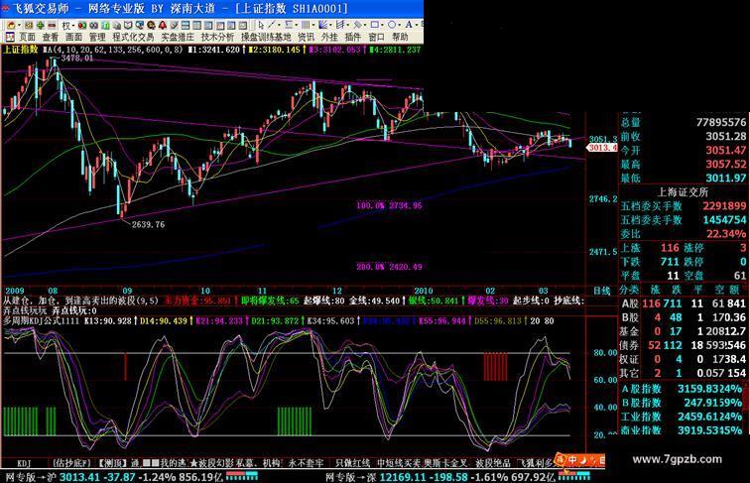Open the 资讯 menu
The width and height of the screenshot is (750, 483).
coord(307,37)
